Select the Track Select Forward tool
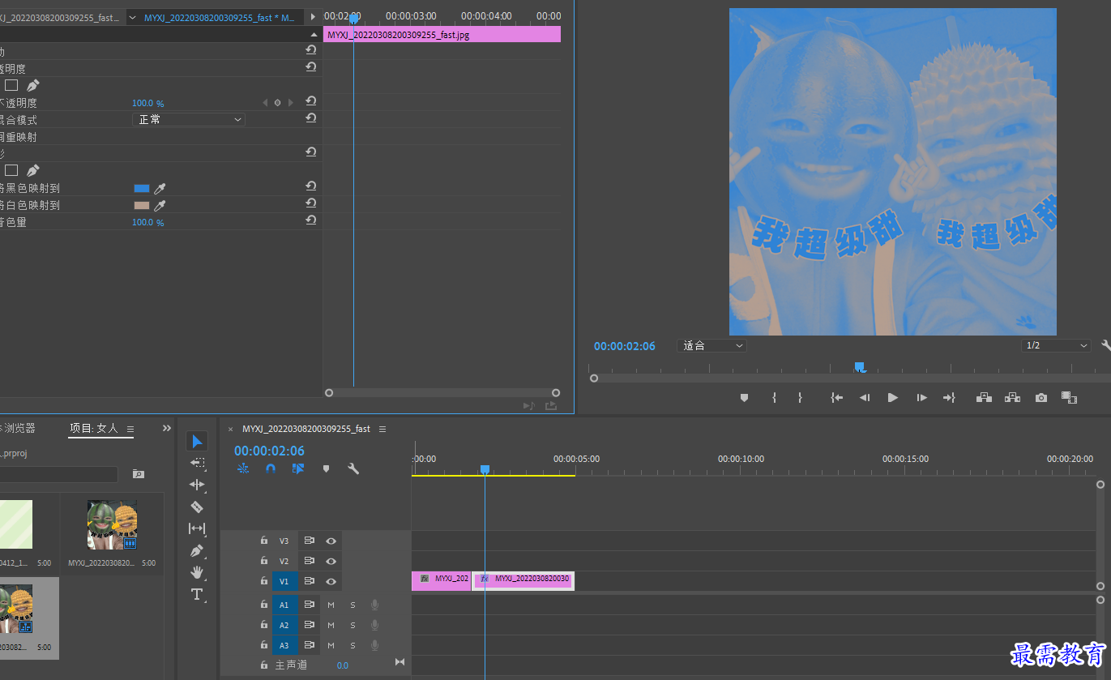Image resolution: width=1111 pixels, height=680 pixels. [x=197, y=463]
